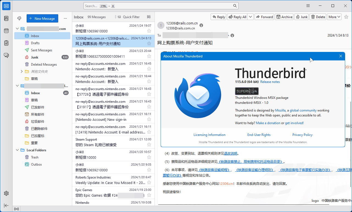352x212 pixels.
Task: Open 您的 Epic Games 收据 message
Action: 113,193
